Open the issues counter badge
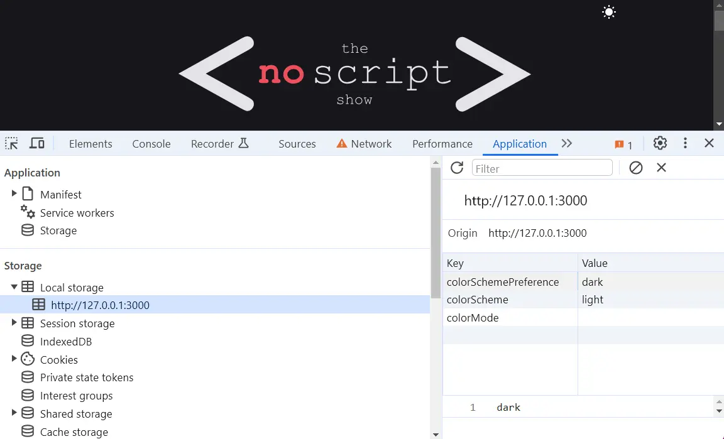 [623, 144]
